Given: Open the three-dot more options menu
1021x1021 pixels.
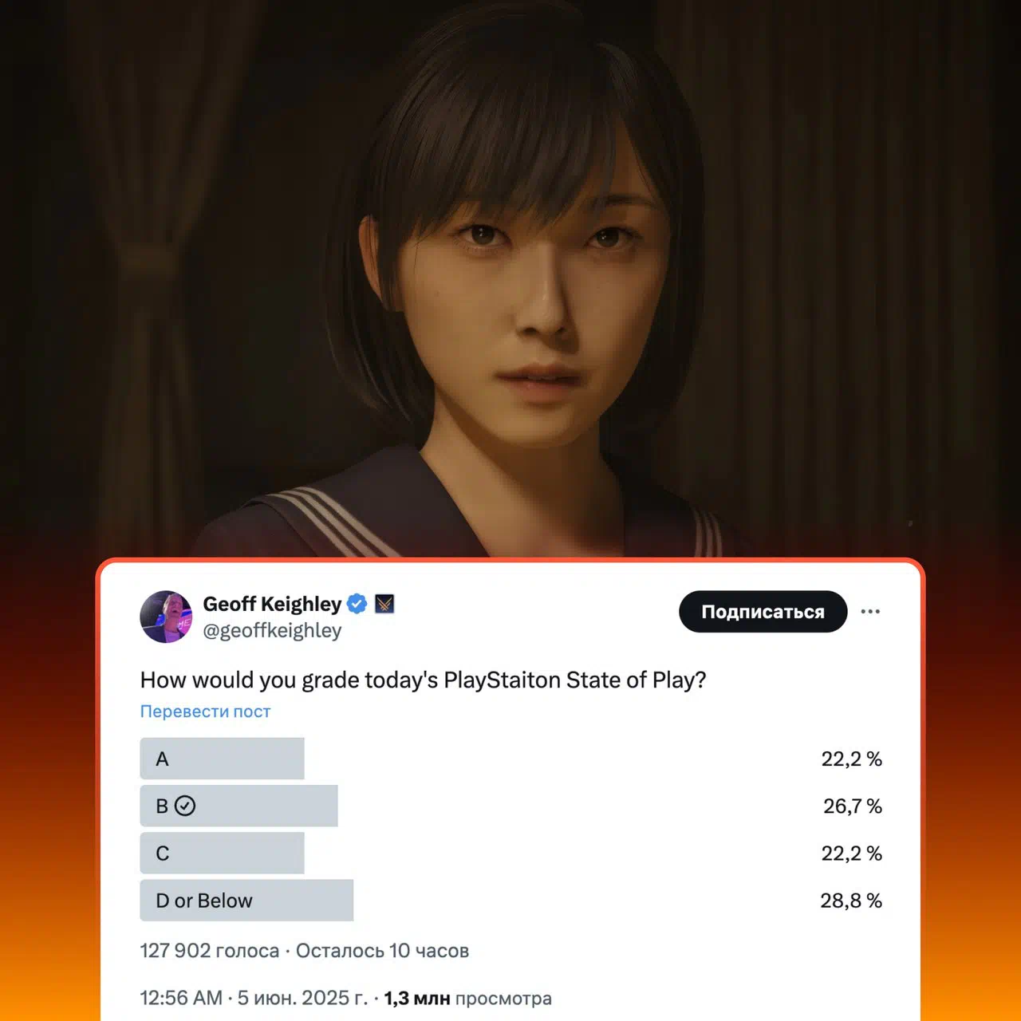Looking at the screenshot, I should click(870, 611).
